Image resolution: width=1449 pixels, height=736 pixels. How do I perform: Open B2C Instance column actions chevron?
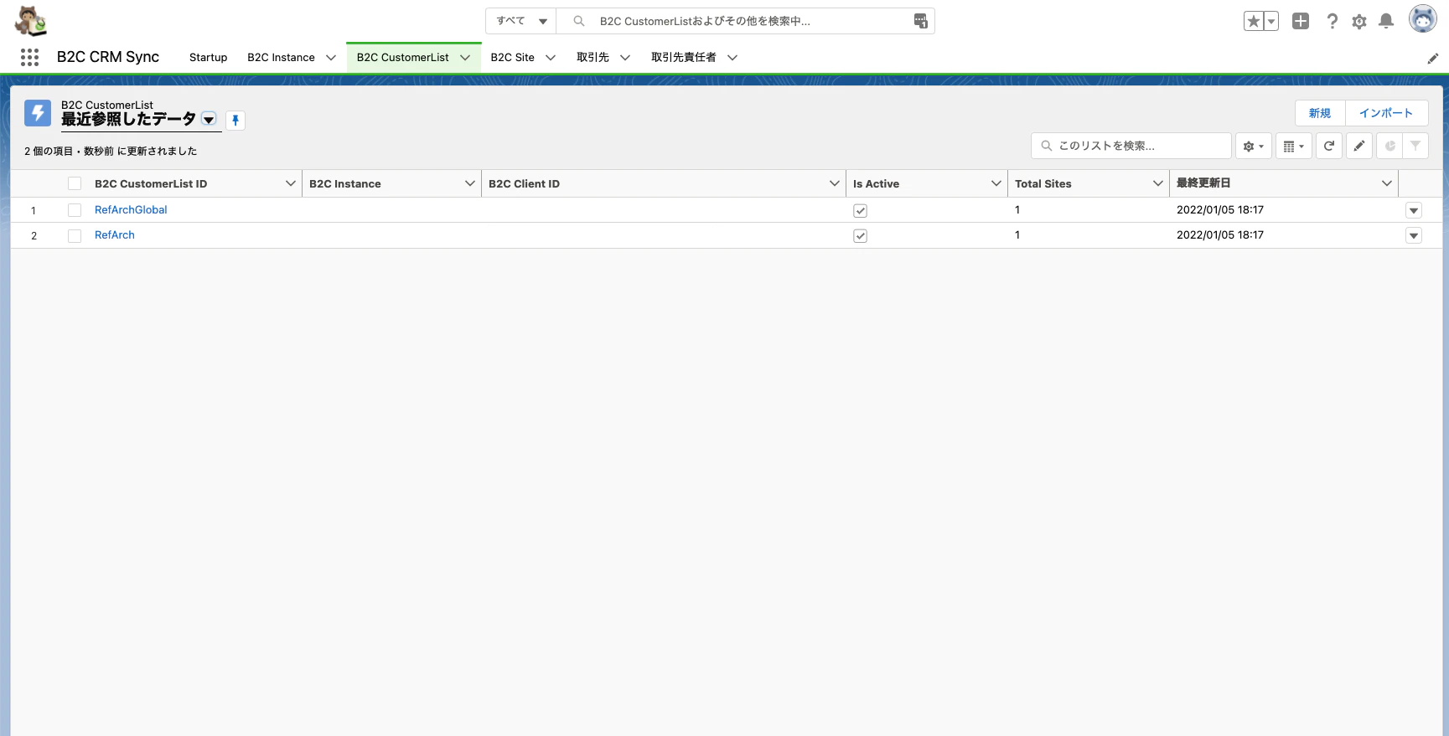click(470, 183)
